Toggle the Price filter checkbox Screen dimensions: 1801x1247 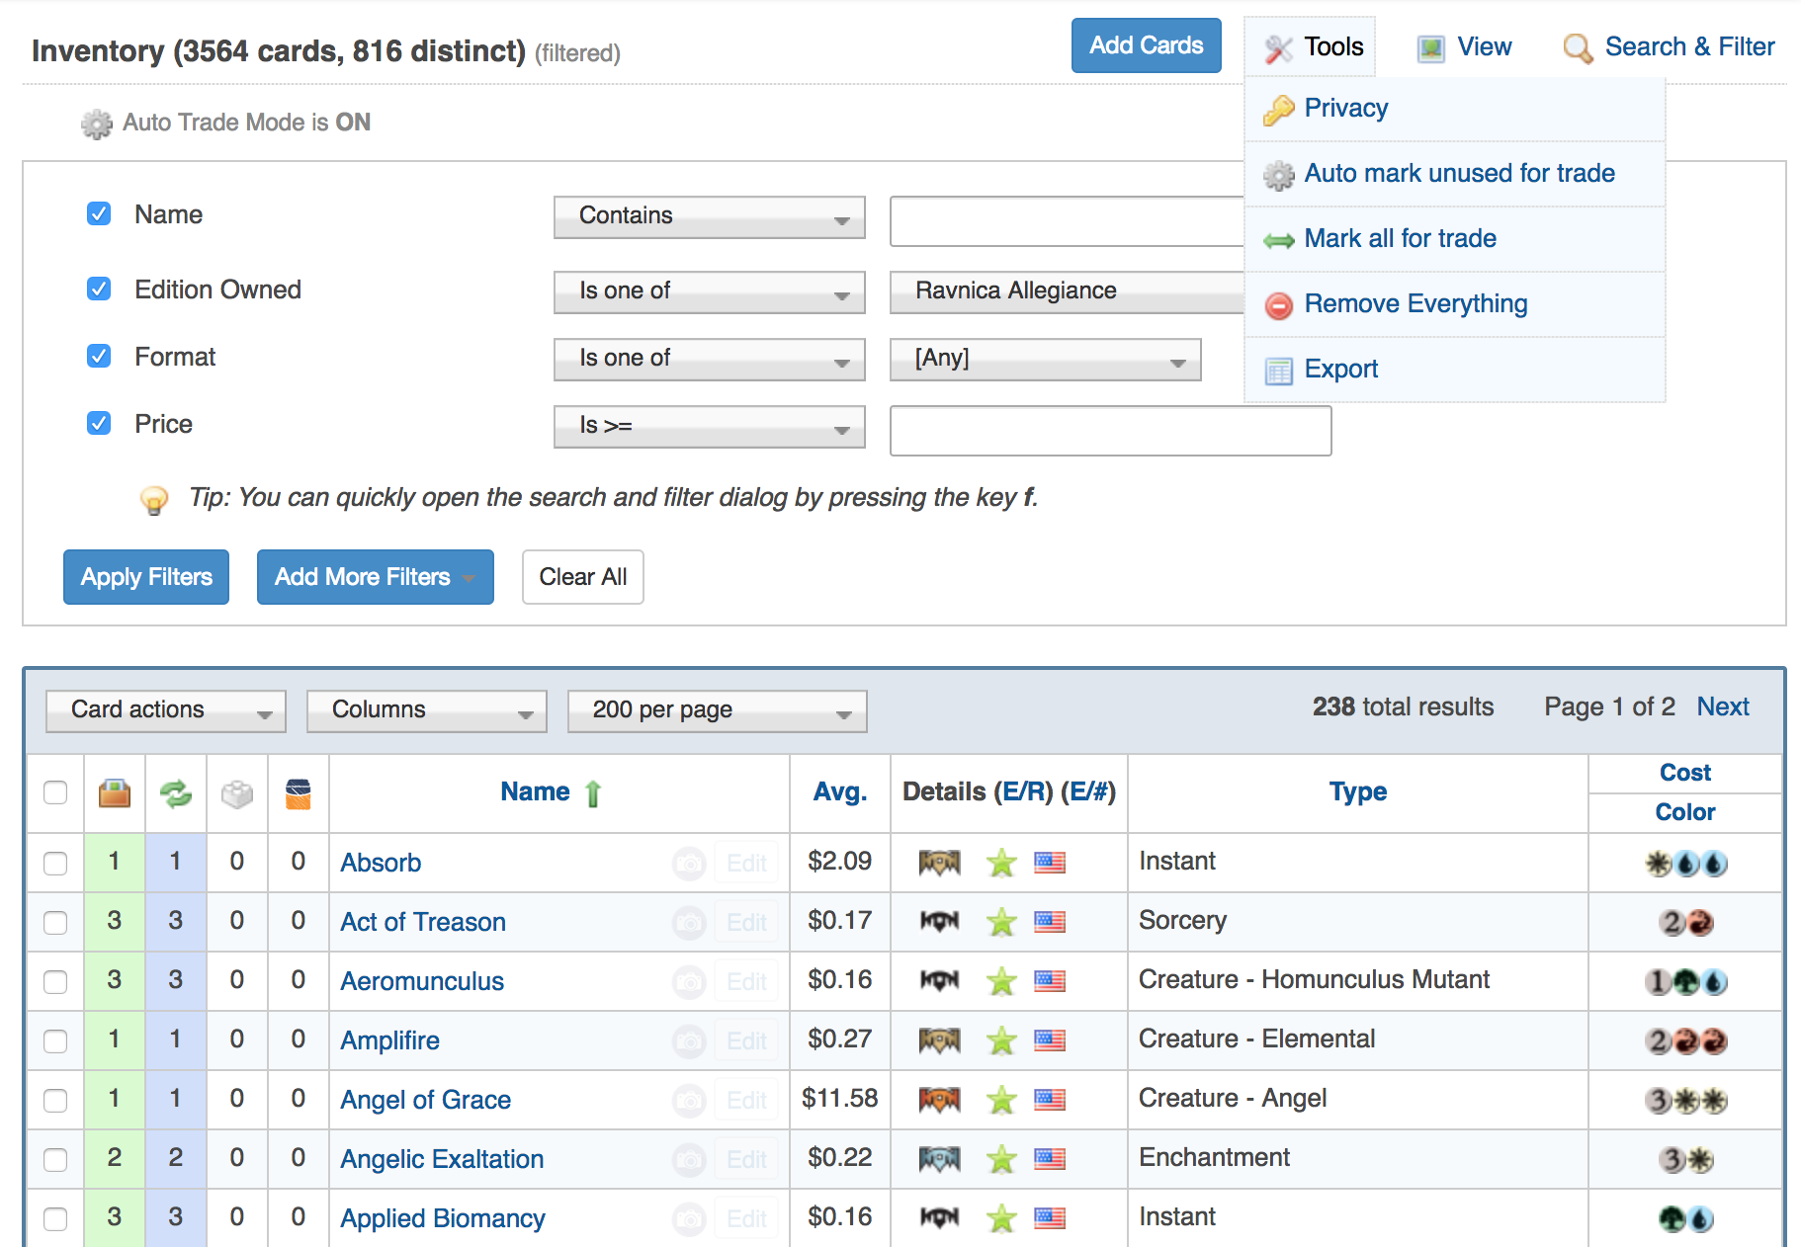(x=99, y=423)
